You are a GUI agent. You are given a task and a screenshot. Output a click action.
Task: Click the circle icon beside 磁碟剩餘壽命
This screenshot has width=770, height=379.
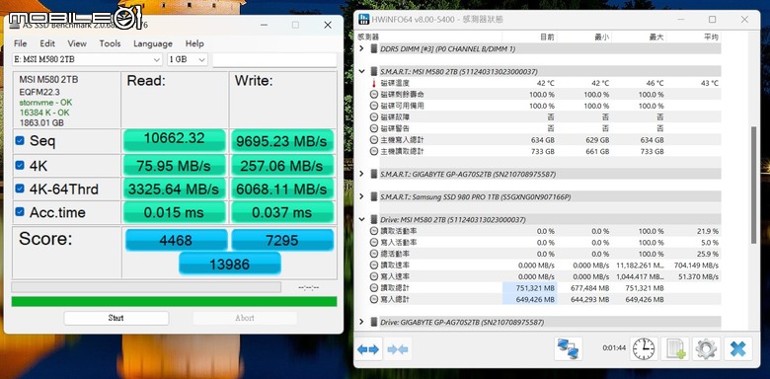374,95
